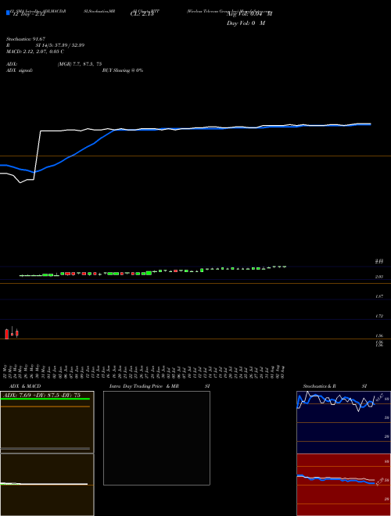Image resolution: width=391 pixels, height=516 pixels.
Task: Click the 'Day Vol: 0 M' label
Action: point(246,23)
